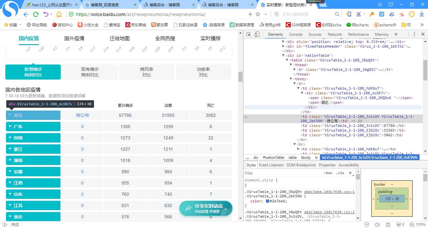Select 治愈率 对比 chart button
Screen dimensions: 428x228
coord(203,72)
